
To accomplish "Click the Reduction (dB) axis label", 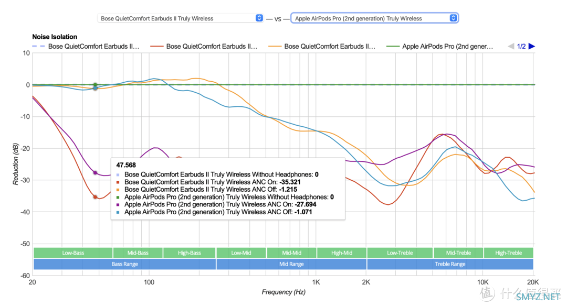I will 15,164.
